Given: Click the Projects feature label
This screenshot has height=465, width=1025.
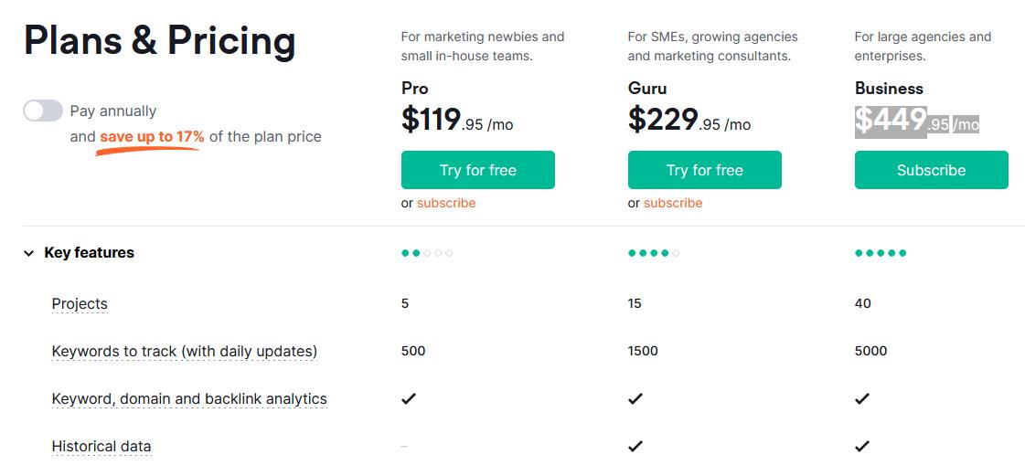Looking at the screenshot, I should pos(80,303).
